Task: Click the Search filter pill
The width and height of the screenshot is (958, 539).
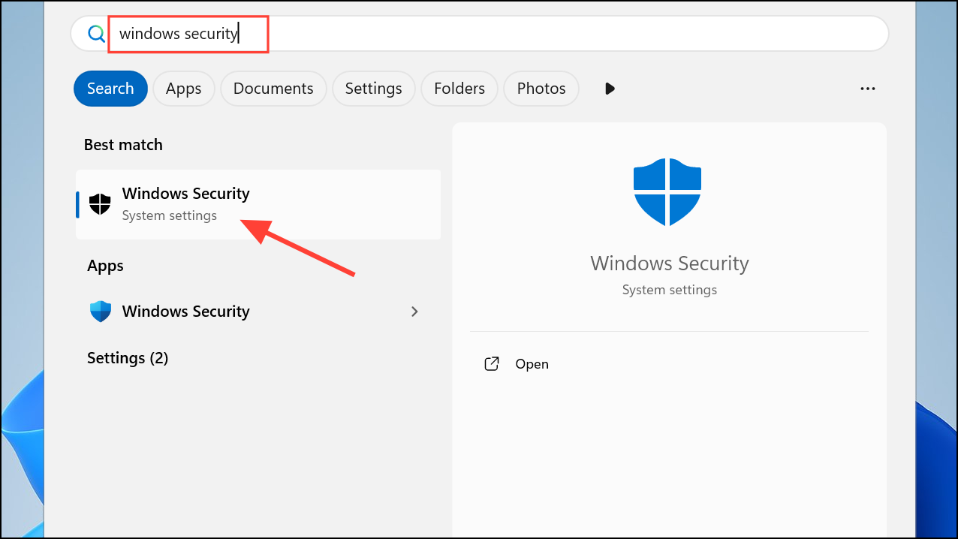Action: (x=110, y=89)
